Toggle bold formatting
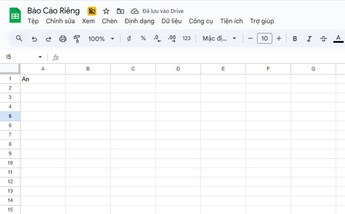Viewport: 345px width, 214px height. click(x=295, y=38)
